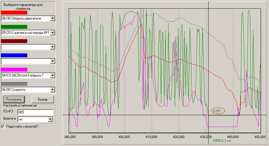Image resolution: width=269 pixels, height=146 pixels.
Task: Open dropdown for 04/C0 04C0Word 6 впрыск?
Action: [52, 75]
